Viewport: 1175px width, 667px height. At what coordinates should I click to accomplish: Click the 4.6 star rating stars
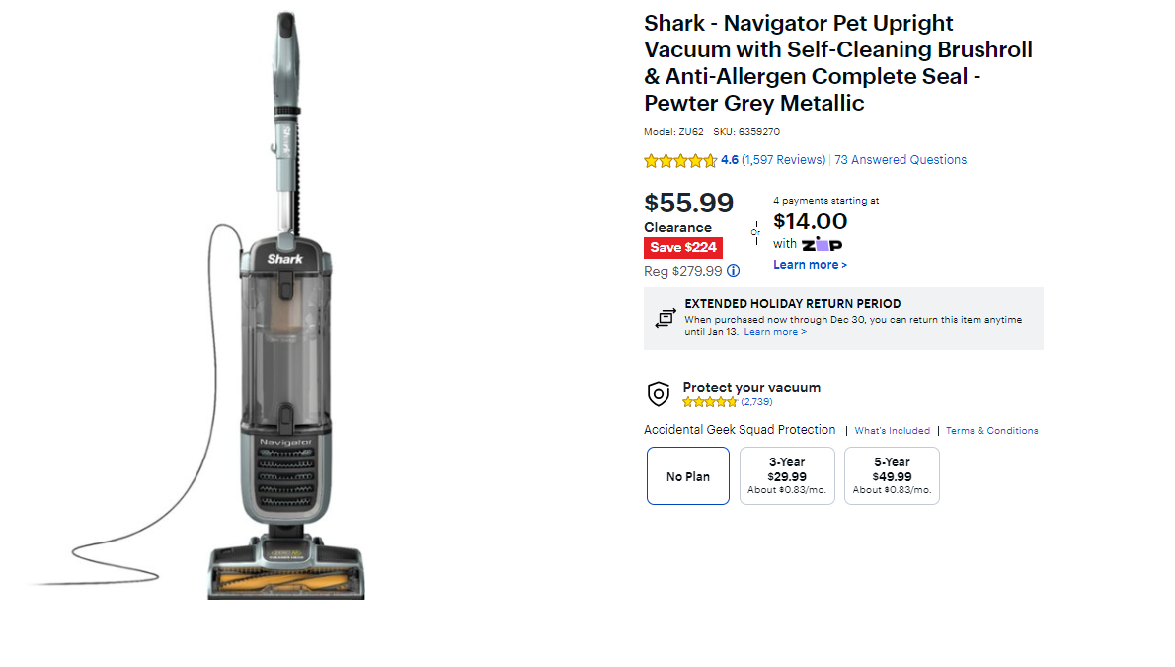(680, 159)
